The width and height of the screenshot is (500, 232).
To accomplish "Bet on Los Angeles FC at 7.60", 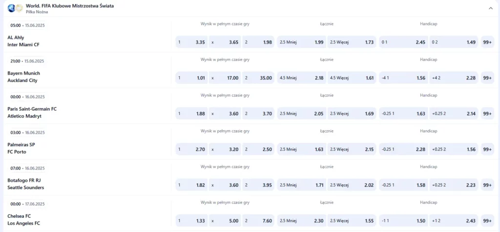I will [x=258, y=221].
